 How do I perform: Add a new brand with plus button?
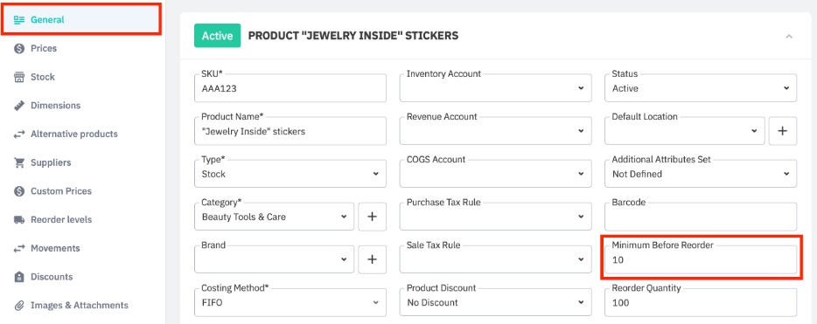click(372, 259)
